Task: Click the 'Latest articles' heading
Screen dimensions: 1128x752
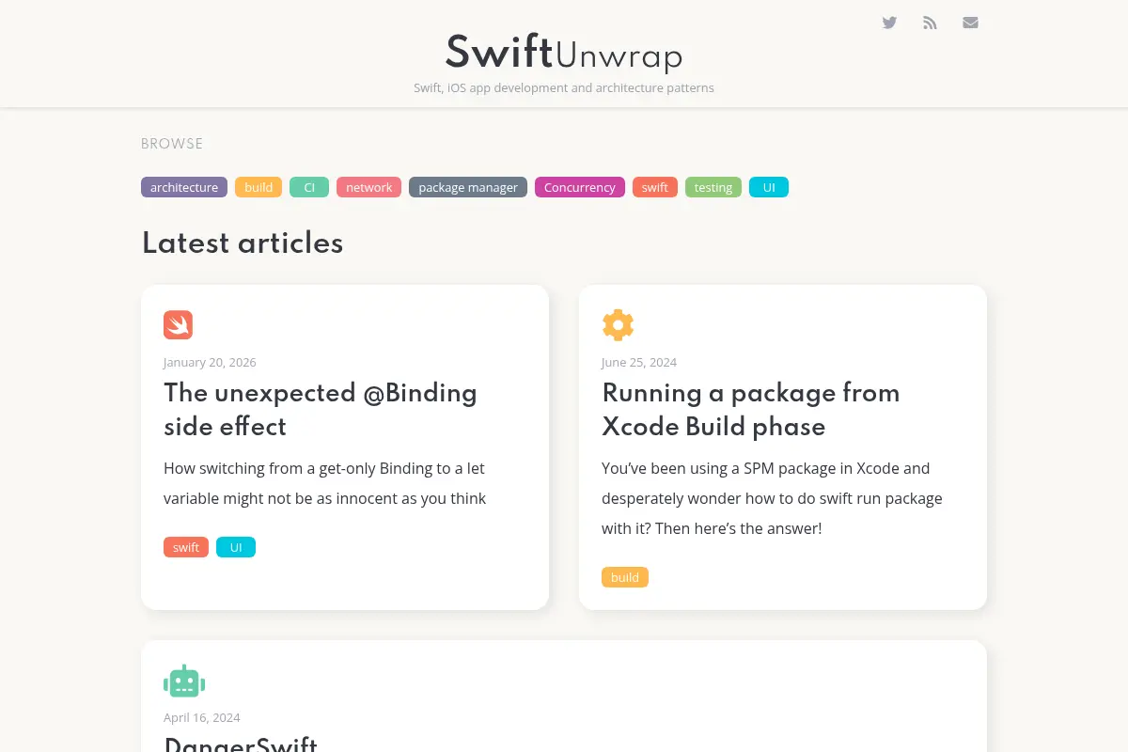Action: click(x=243, y=243)
